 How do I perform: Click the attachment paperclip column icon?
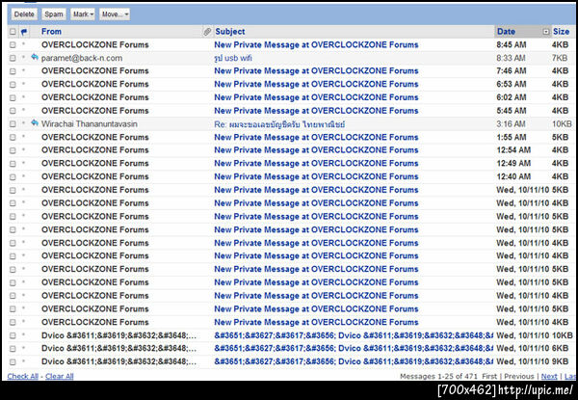tap(207, 32)
